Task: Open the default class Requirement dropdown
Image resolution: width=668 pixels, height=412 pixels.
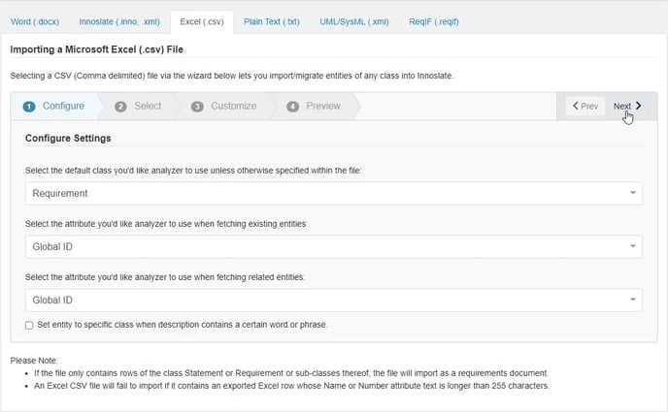Action: click(x=334, y=194)
